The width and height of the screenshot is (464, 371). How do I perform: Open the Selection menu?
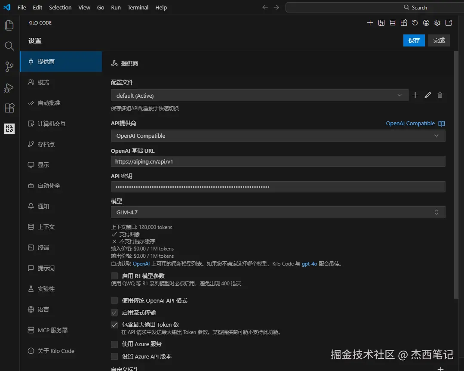point(60,7)
